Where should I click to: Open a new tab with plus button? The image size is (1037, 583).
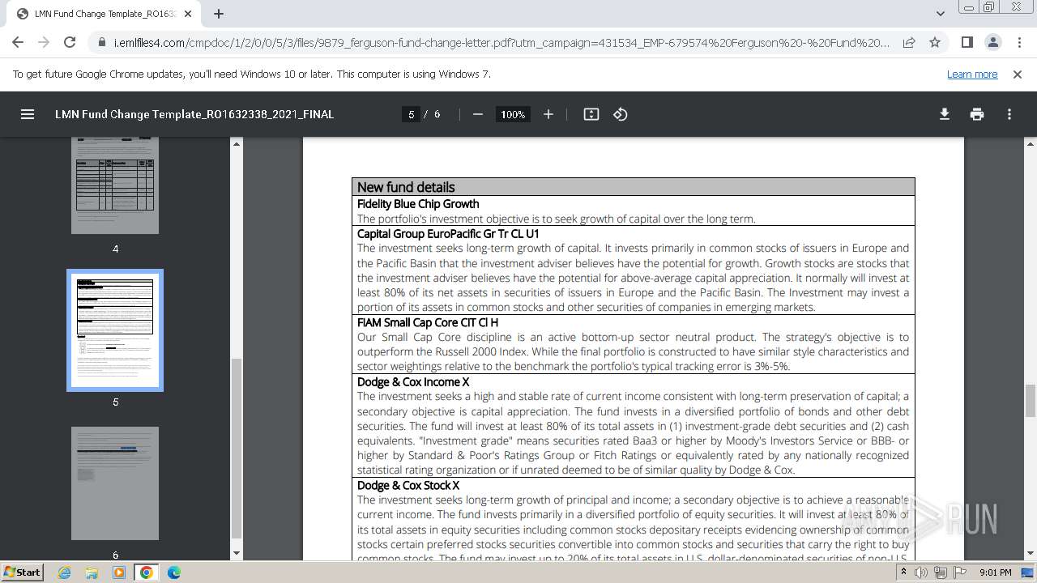219,14
